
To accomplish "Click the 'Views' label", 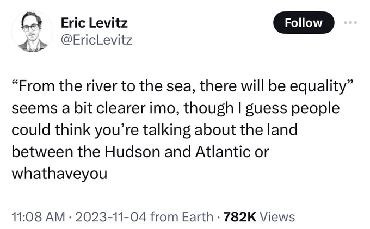I will 277,217.
